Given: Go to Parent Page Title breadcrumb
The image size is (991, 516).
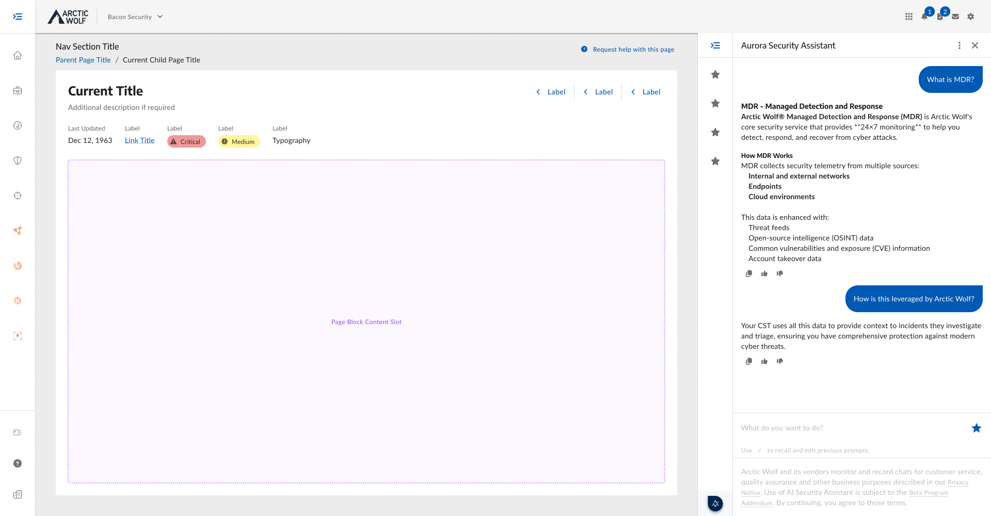Looking at the screenshot, I should tap(83, 60).
